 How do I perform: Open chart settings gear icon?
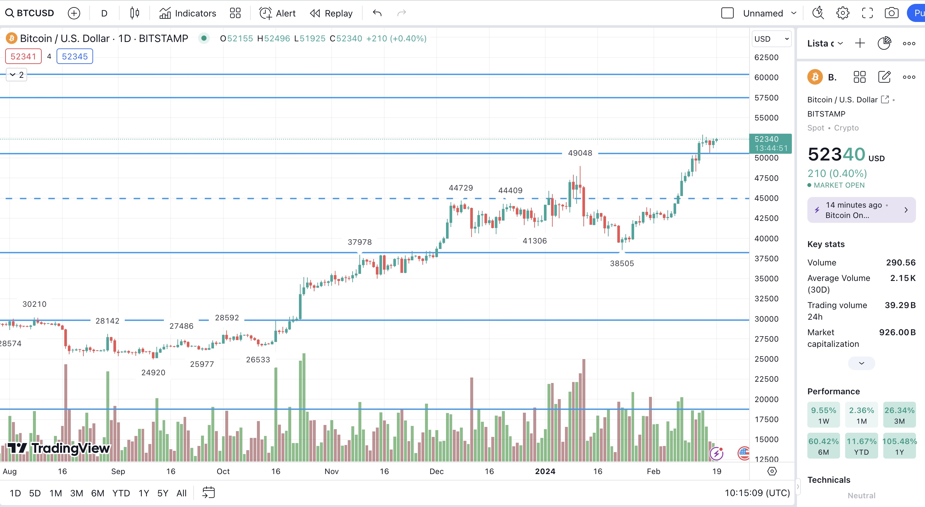pos(843,13)
